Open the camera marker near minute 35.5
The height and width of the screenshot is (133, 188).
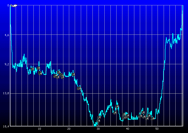(x=115, y=113)
